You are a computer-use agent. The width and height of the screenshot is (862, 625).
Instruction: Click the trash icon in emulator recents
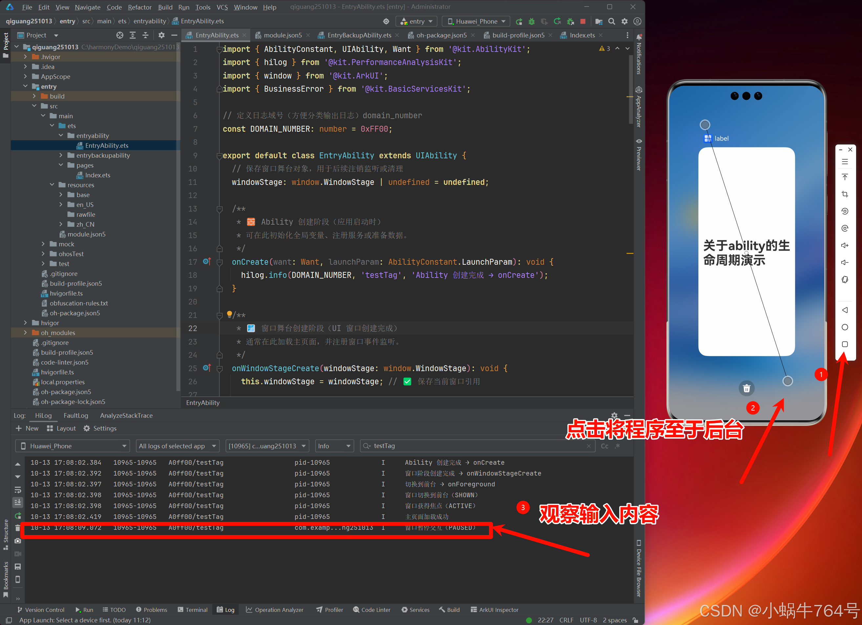(746, 388)
